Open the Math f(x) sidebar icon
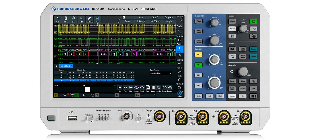The height and width of the screenshot is (140, 313). pyautogui.click(x=180, y=73)
